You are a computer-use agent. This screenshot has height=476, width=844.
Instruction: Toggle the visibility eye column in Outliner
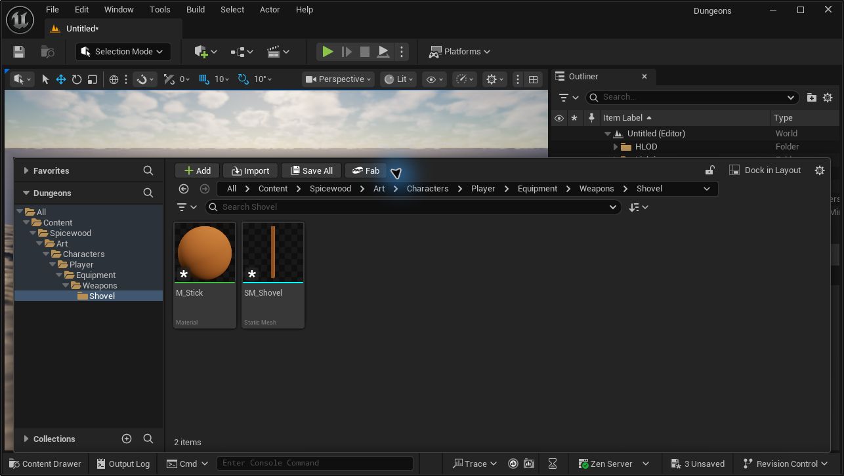(559, 118)
